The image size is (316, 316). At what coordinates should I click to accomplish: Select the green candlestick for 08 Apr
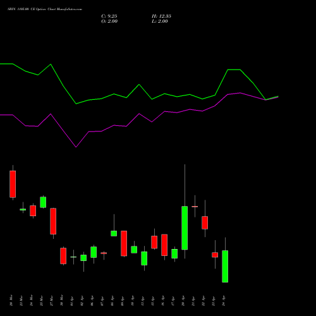114,233
